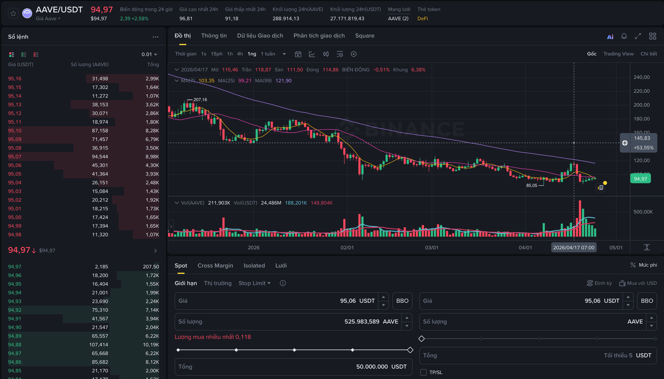
Task: Enable the TP/SL checkbox
Action: coord(424,372)
